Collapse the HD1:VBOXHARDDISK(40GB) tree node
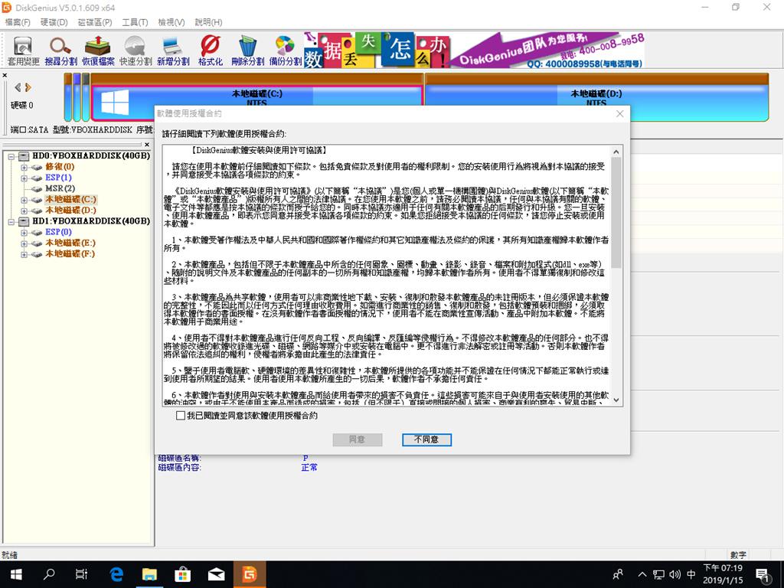 (11, 221)
